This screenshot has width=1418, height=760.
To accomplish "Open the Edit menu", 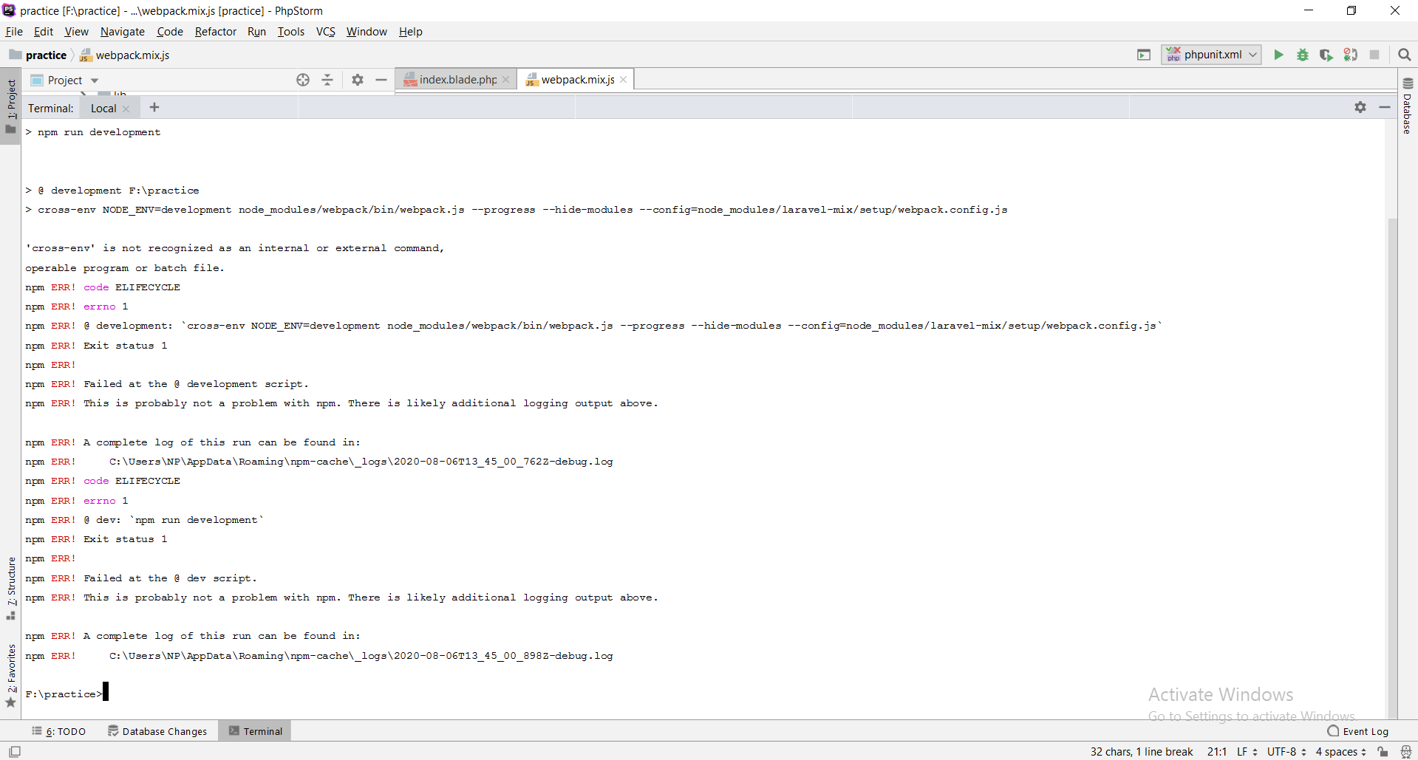I will (44, 31).
